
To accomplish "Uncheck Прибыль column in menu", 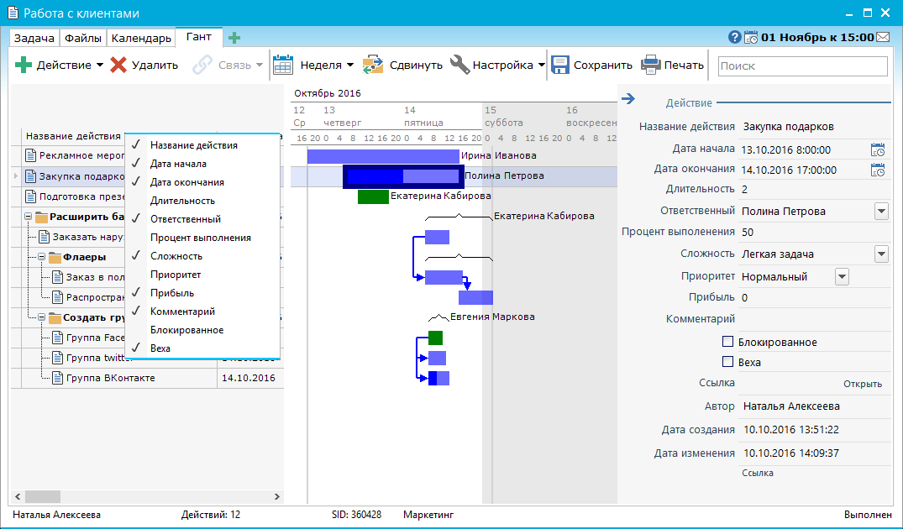I will [x=172, y=293].
